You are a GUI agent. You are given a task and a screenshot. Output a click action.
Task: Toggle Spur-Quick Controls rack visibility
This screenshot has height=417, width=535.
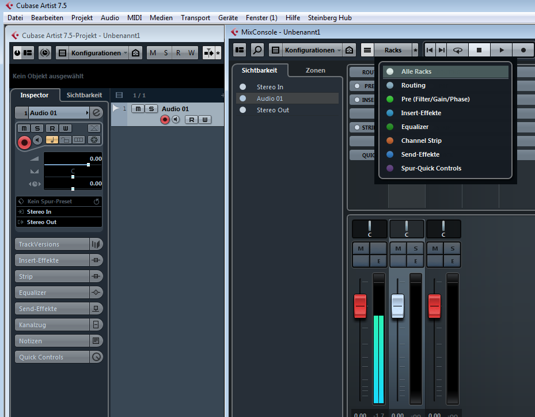446,168
